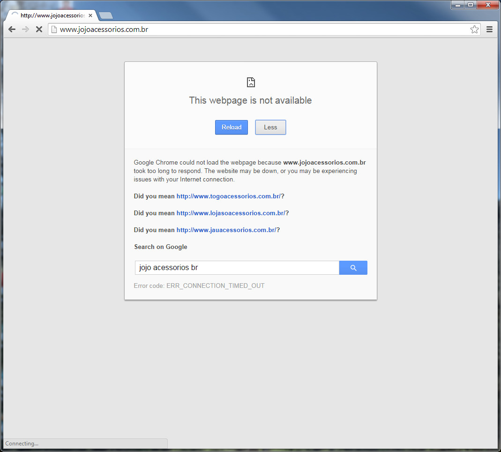Click the address bar URL field

(x=263, y=30)
